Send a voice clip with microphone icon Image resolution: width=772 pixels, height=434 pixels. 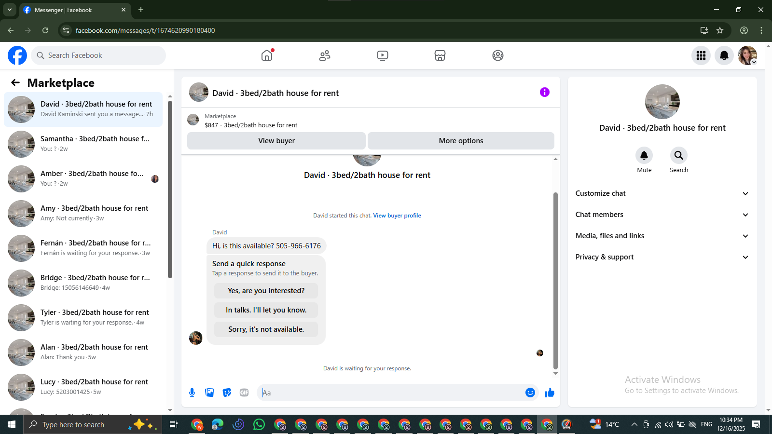click(192, 393)
